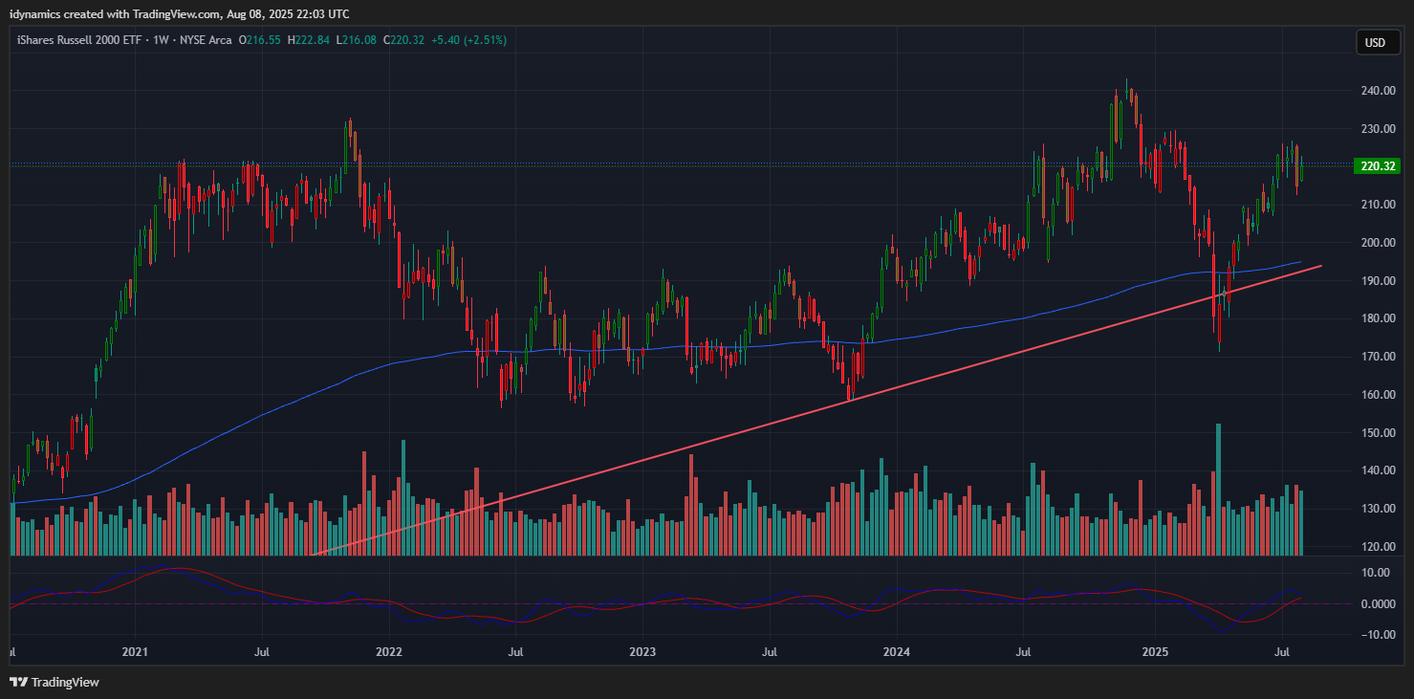Click the 140.00 price axis label
Viewport: 1414px width, 699px height.
pyautogui.click(x=1378, y=470)
